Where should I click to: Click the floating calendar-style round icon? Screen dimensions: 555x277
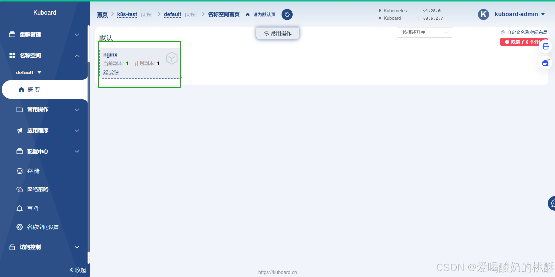click(546, 46)
